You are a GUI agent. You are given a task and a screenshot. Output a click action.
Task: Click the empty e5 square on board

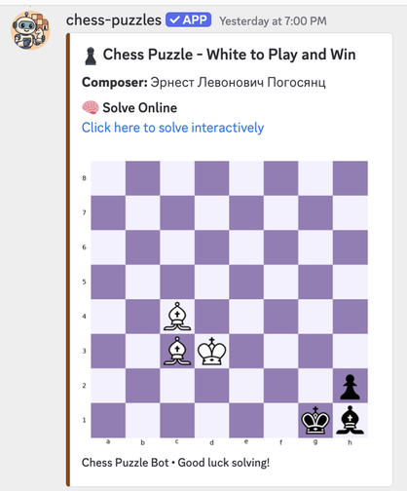[x=246, y=282]
